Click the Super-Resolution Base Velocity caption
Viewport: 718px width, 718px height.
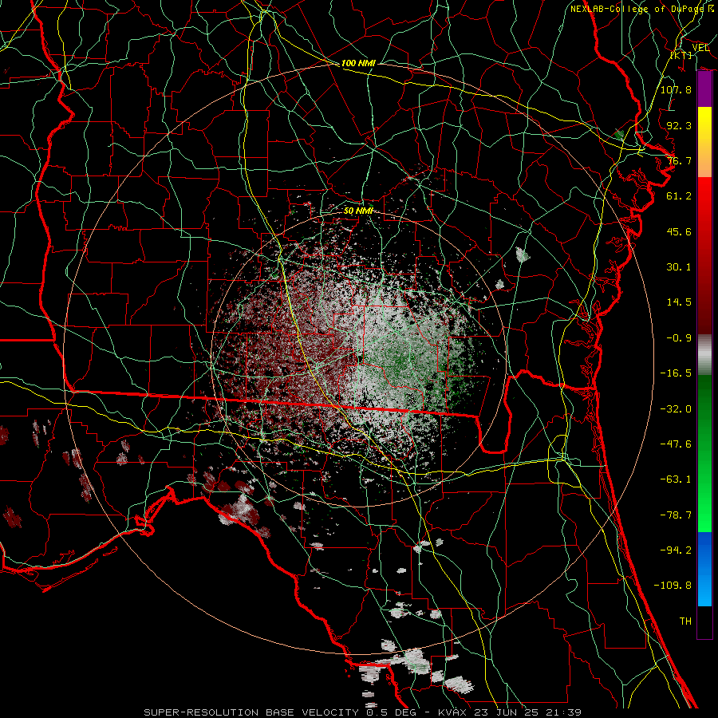point(362,712)
